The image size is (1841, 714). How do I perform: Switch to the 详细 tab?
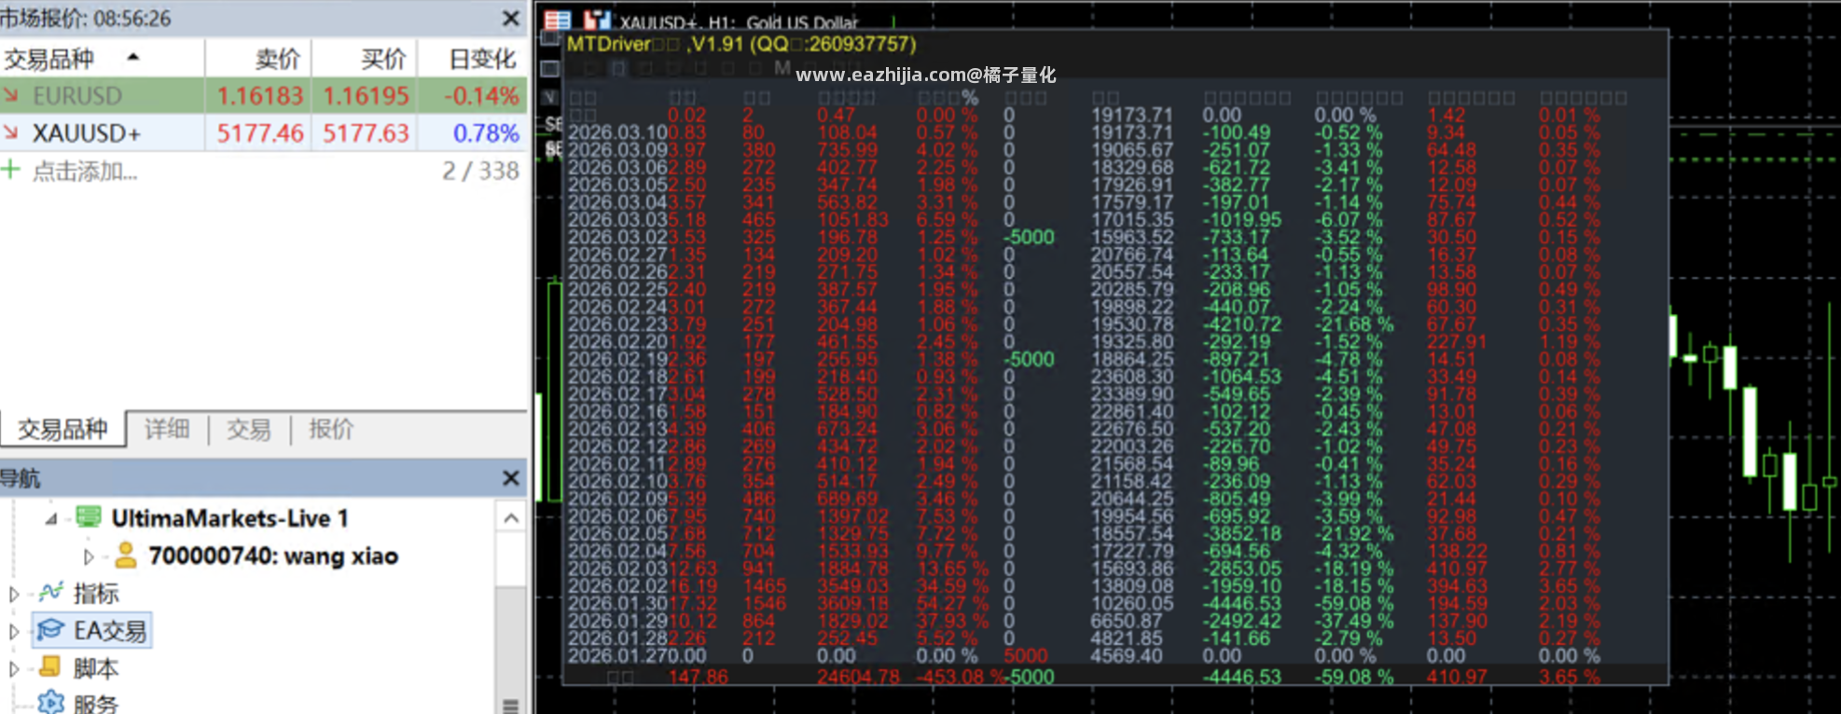(168, 429)
